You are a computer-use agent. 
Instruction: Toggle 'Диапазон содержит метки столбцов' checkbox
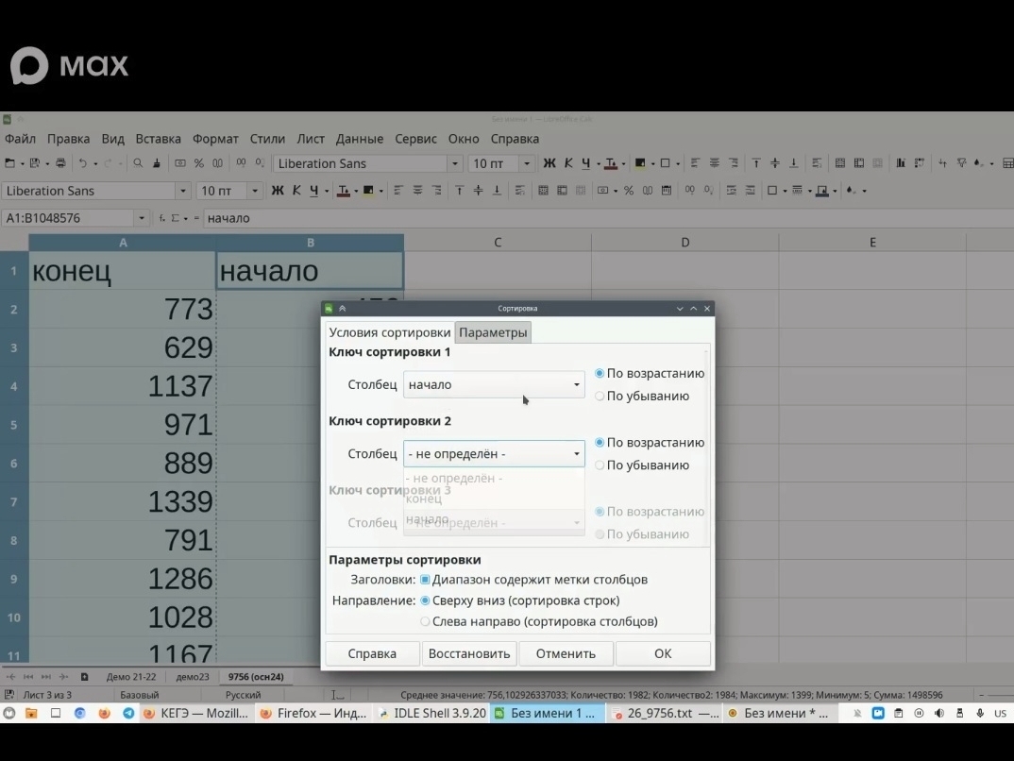[x=425, y=580]
